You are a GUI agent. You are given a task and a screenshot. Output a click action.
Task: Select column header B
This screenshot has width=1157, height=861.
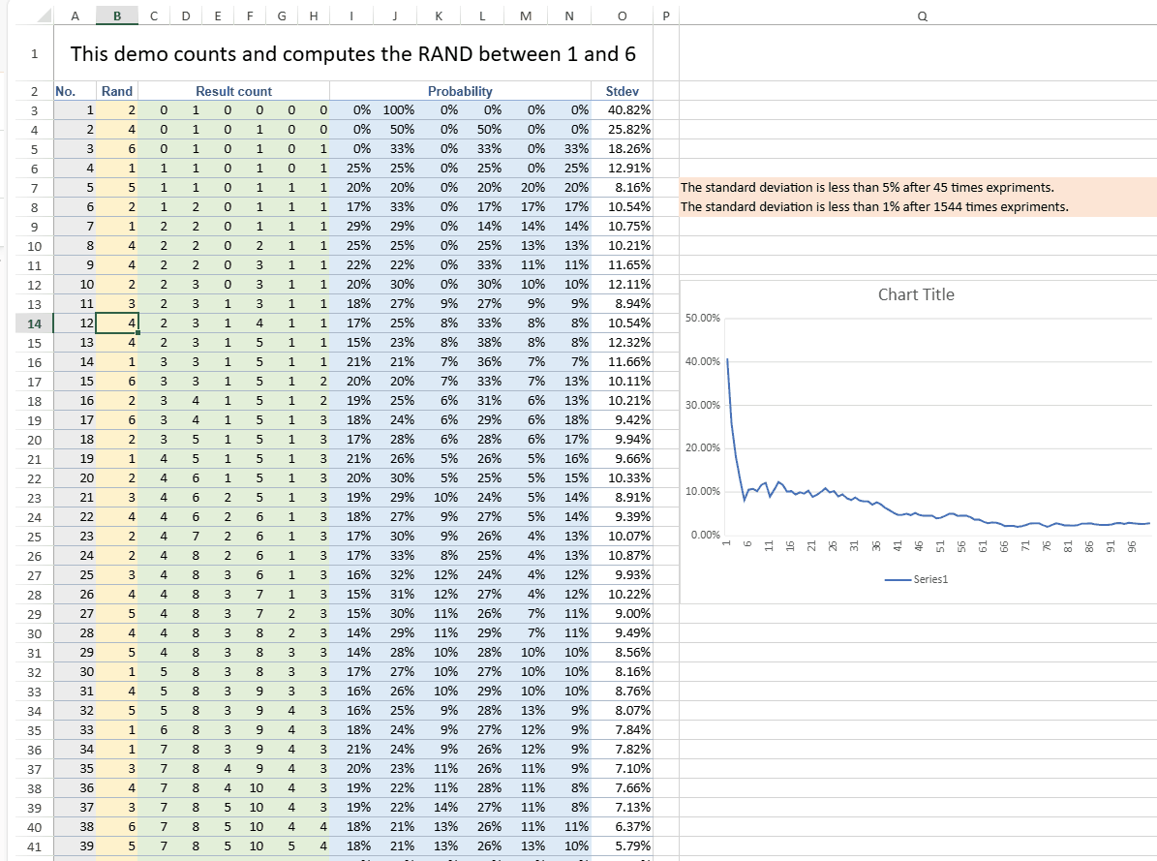(x=116, y=15)
